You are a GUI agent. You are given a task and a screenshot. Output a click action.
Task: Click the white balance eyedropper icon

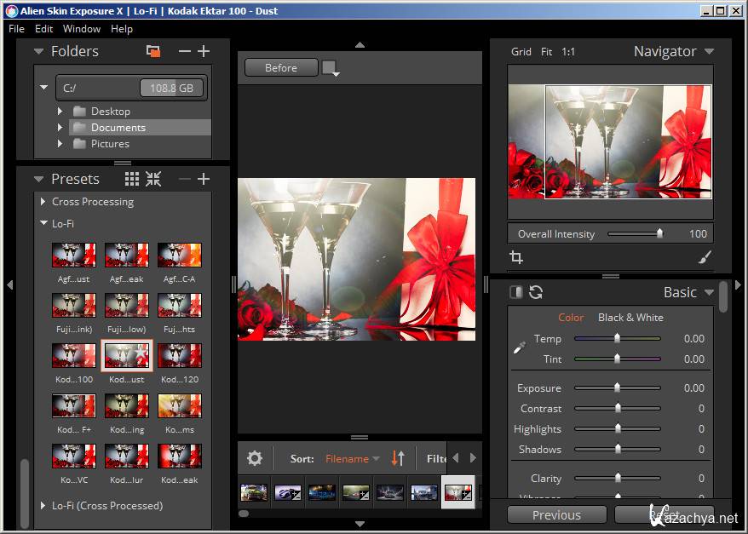click(519, 348)
